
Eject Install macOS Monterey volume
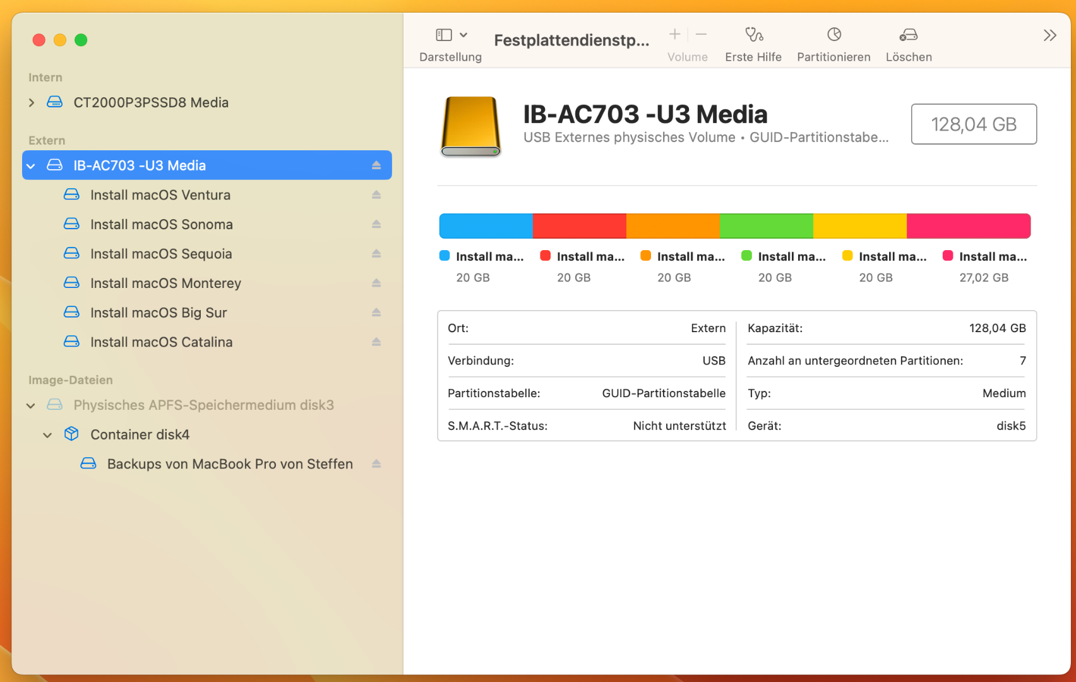376,283
